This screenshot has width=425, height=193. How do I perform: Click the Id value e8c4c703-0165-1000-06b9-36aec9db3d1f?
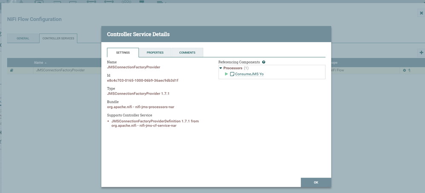click(x=143, y=81)
